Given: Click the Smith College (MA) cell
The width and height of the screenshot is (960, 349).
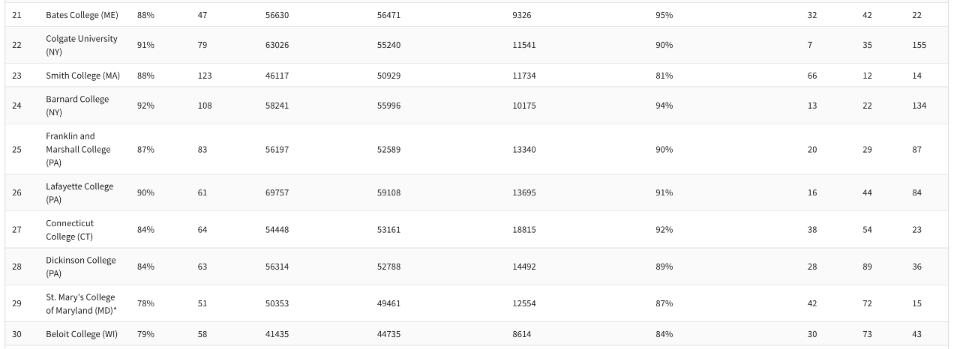Looking at the screenshot, I should click(x=82, y=76).
